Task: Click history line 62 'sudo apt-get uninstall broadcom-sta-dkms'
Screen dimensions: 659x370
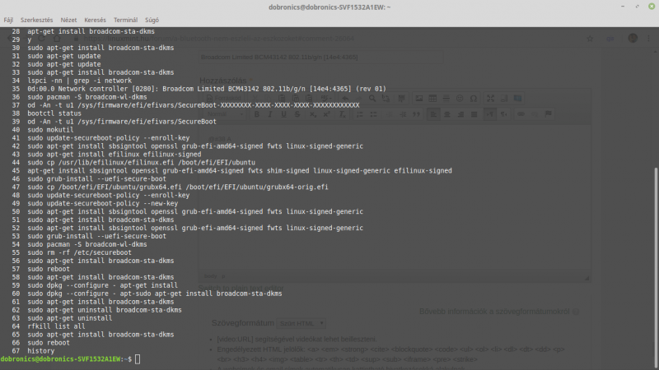Action: point(105,310)
